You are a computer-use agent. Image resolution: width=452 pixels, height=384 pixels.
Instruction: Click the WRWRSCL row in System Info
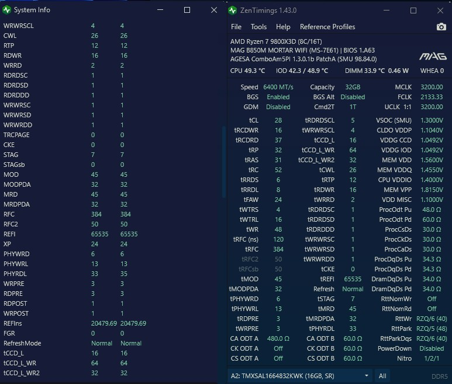coord(64,26)
